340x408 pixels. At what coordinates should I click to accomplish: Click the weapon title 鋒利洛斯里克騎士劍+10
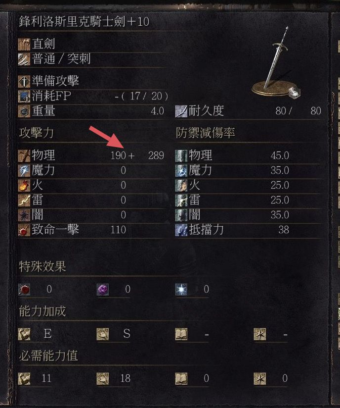point(84,21)
